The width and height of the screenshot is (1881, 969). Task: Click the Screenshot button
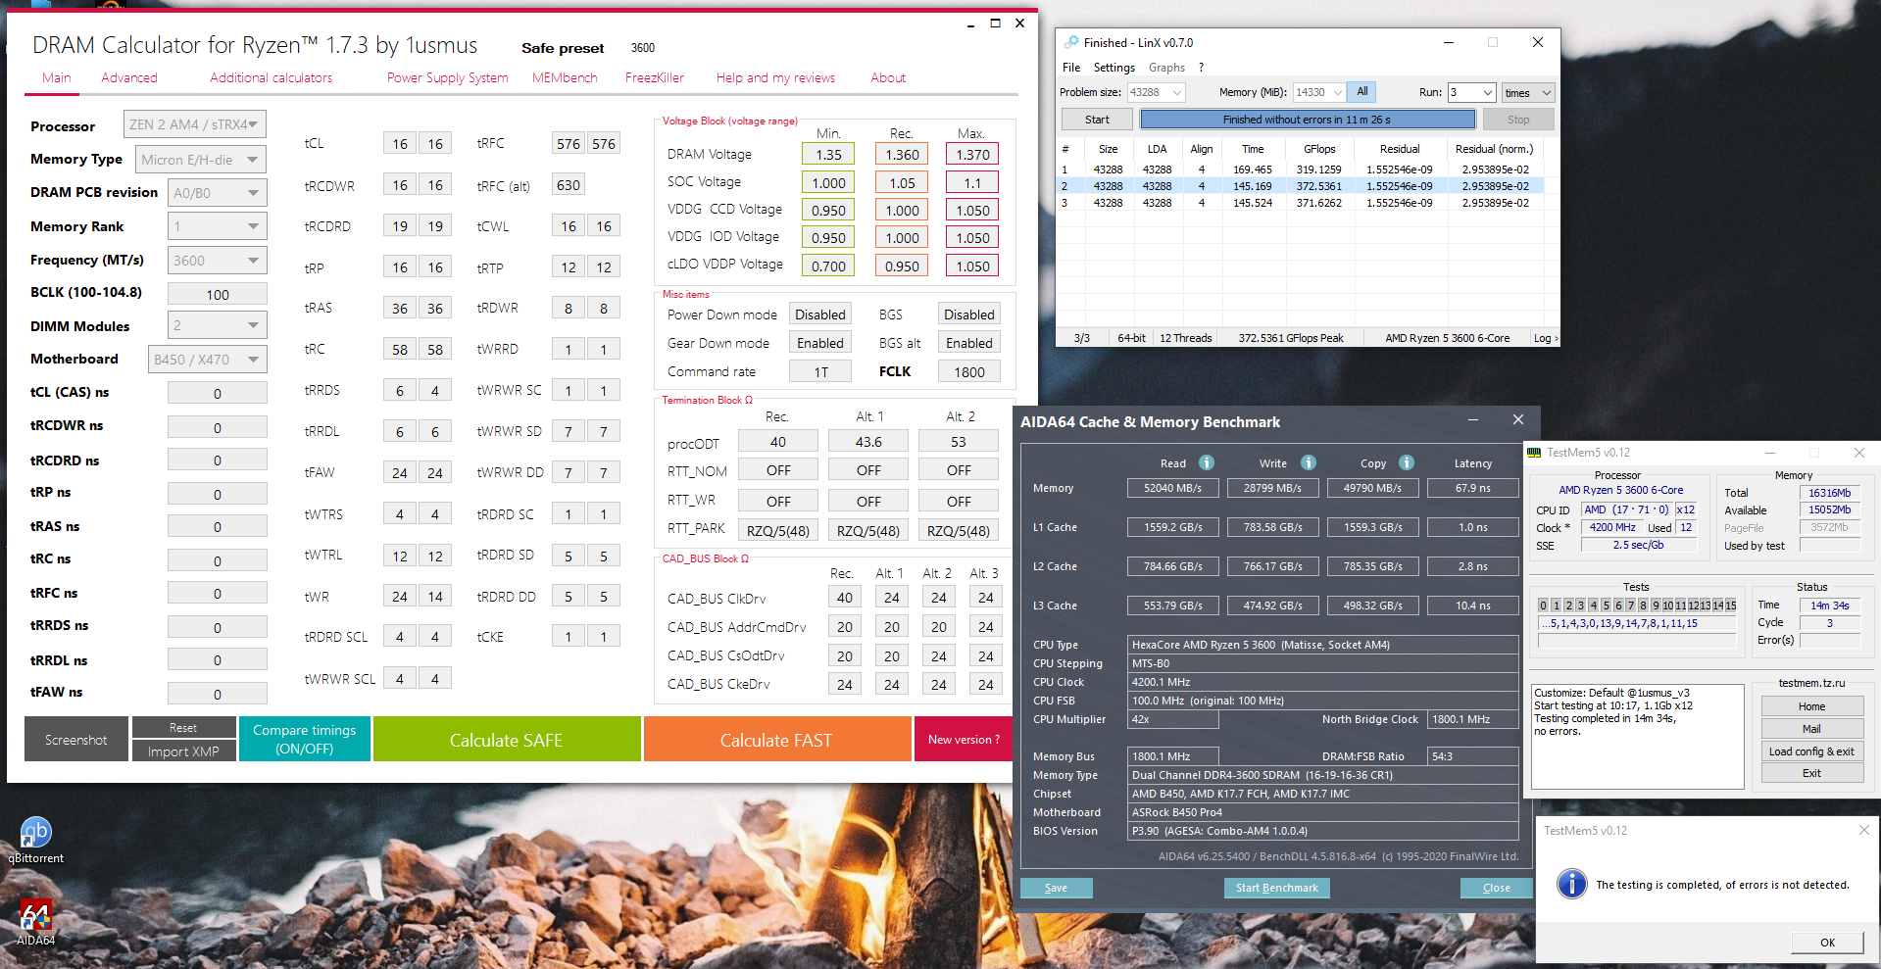76,740
